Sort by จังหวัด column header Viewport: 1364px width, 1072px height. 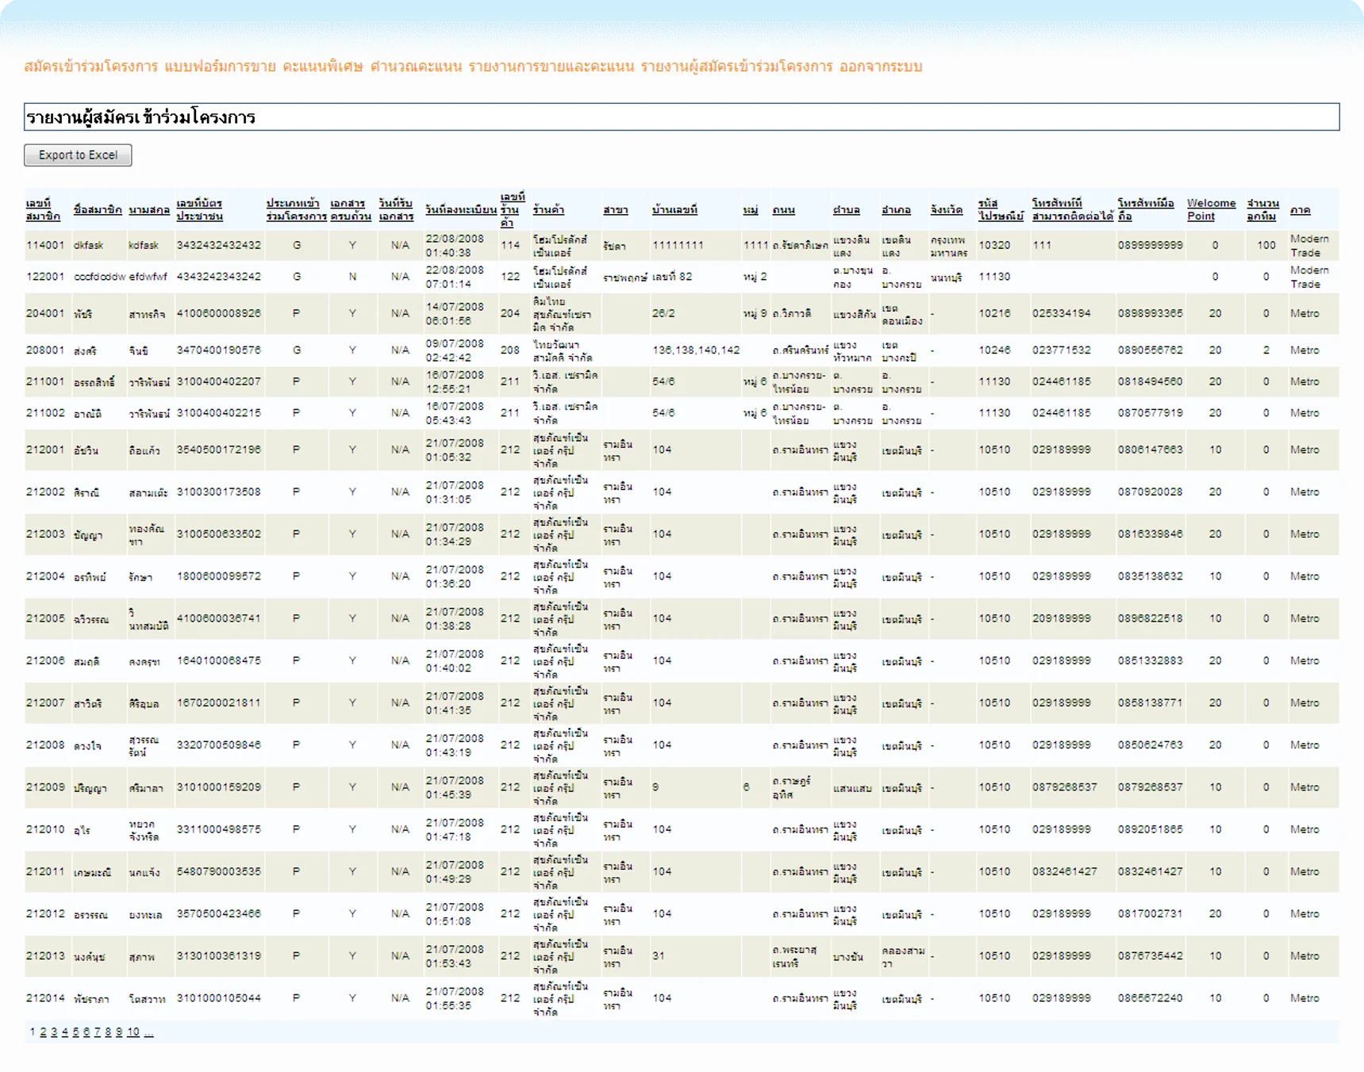point(947,210)
